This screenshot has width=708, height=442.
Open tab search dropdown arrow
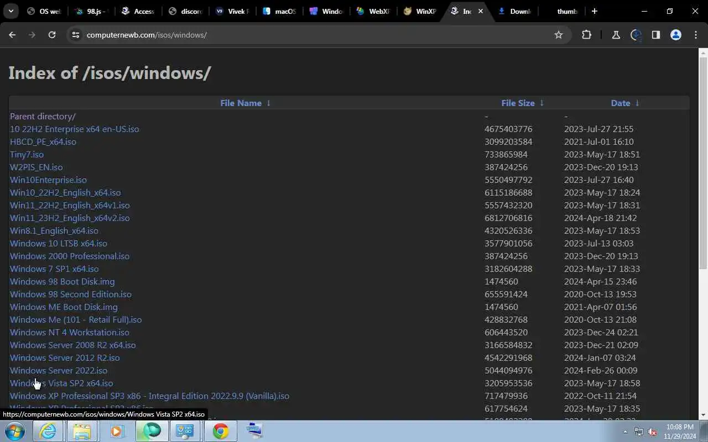pyautogui.click(x=11, y=11)
